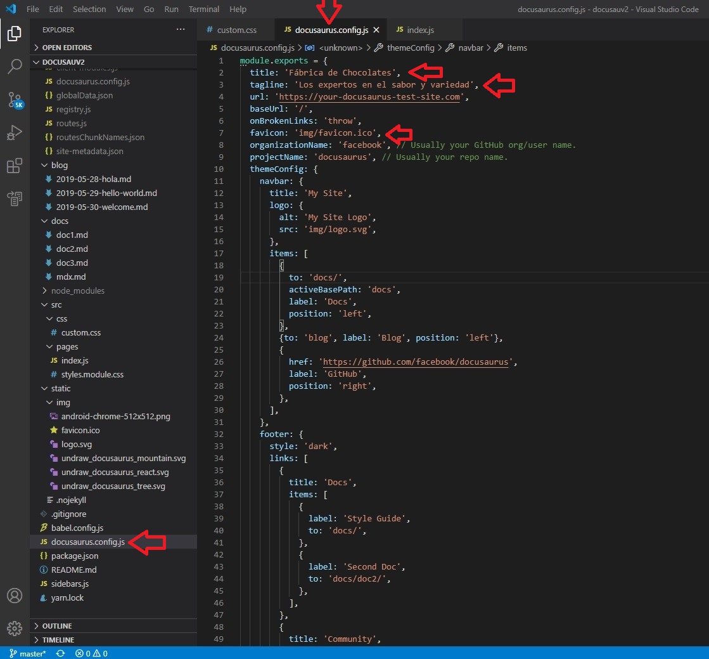Open the Explorer view in activity bar
This screenshot has width=709, height=659.
tap(15, 34)
